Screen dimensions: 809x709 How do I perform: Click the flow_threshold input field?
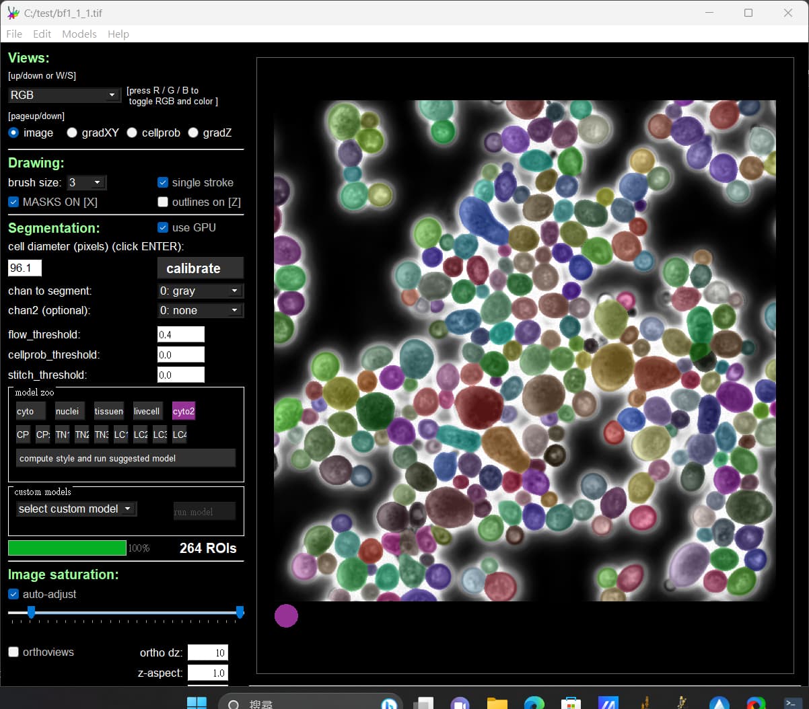coord(180,334)
